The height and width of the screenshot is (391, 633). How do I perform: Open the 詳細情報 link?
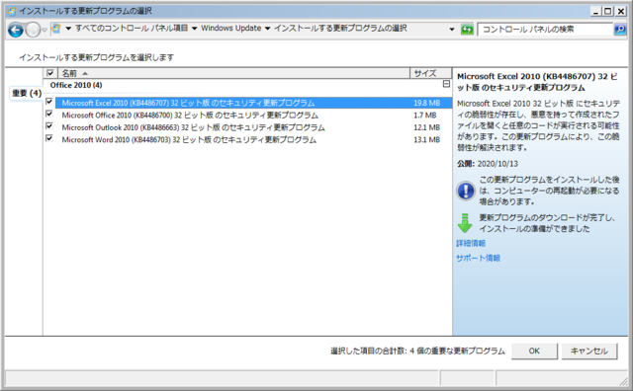(x=471, y=243)
